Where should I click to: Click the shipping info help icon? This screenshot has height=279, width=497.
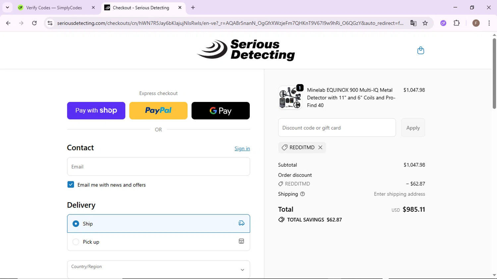coord(303,194)
